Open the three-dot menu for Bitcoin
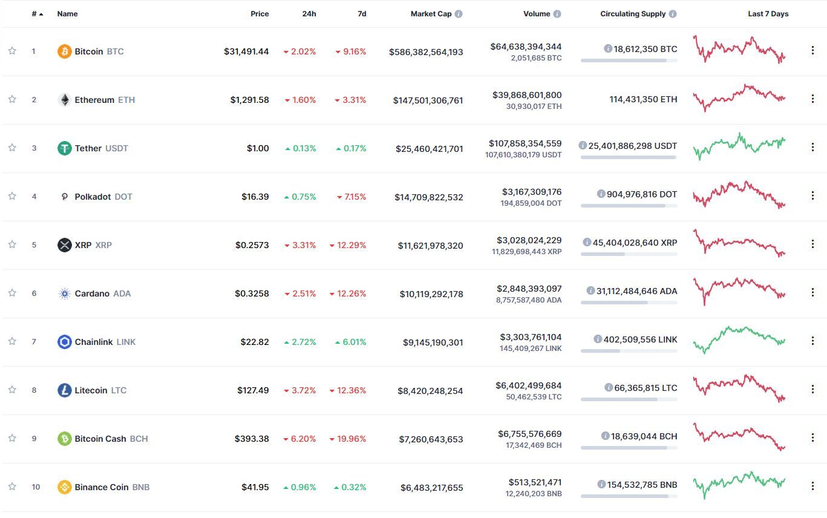Screen dimensions: 827x518 812,50
